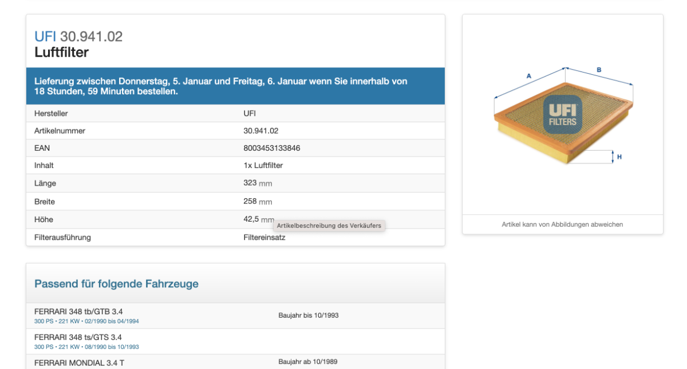Viewport: 687px width, 369px height.
Task: Click dimension label A on the filter diagram
Action: [x=529, y=76]
